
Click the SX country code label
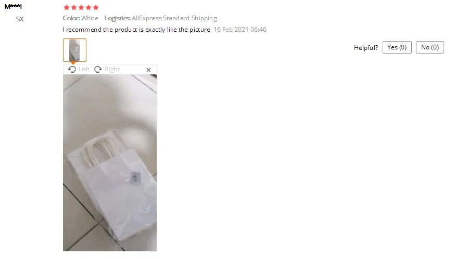coord(20,19)
